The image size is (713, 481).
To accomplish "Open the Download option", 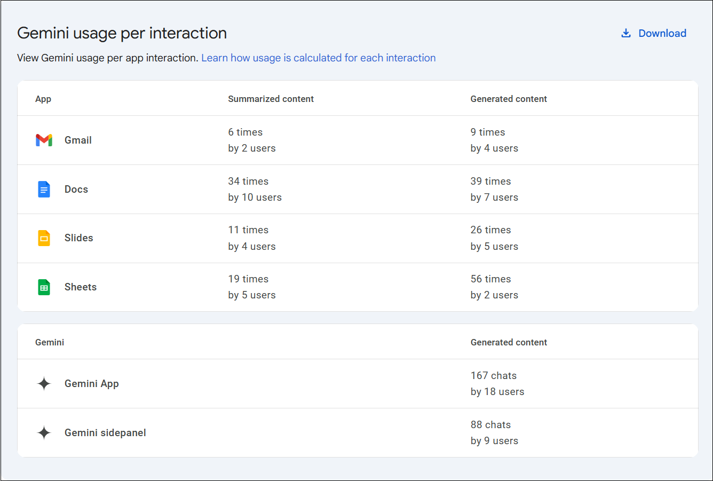I will point(662,33).
